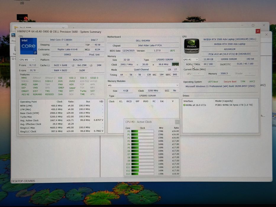Click the UEFI Boot indicator
276x207 pixels.
point(213,82)
